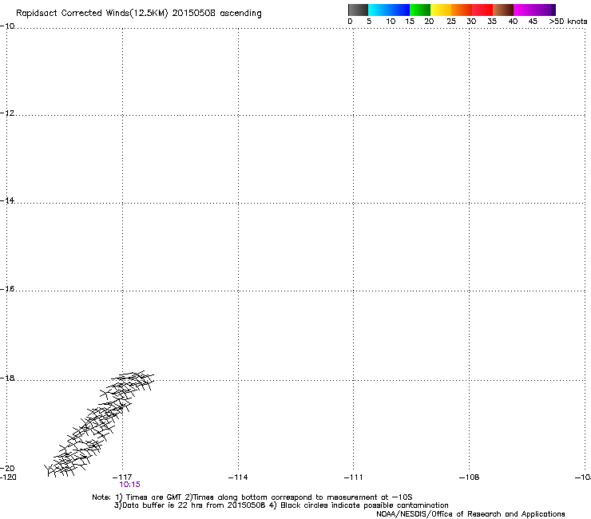
Task: Select the gray 0-5 knots color swatch
Action: (358, 10)
